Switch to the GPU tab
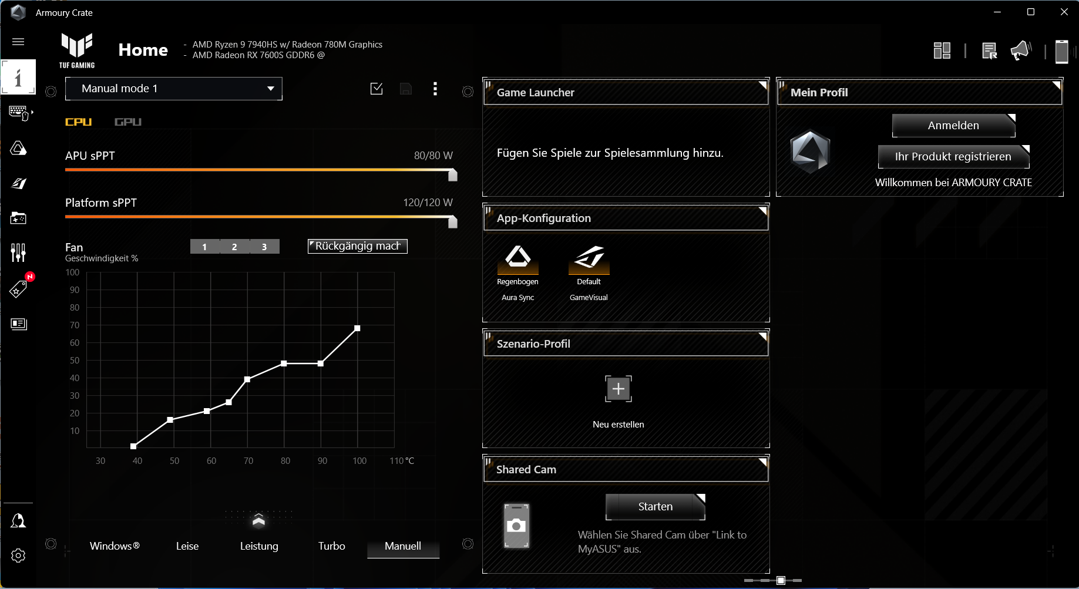The width and height of the screenshot is (1079, 589). point(128,122)
